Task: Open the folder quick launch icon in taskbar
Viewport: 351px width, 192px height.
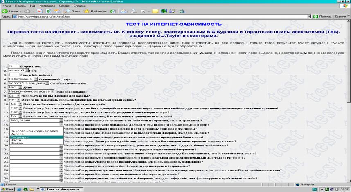Action: (x=32, y=189)
